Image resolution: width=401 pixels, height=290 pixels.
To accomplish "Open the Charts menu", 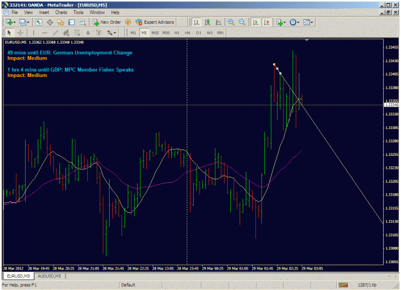I will pyautogui.click(x=61, y=12).
